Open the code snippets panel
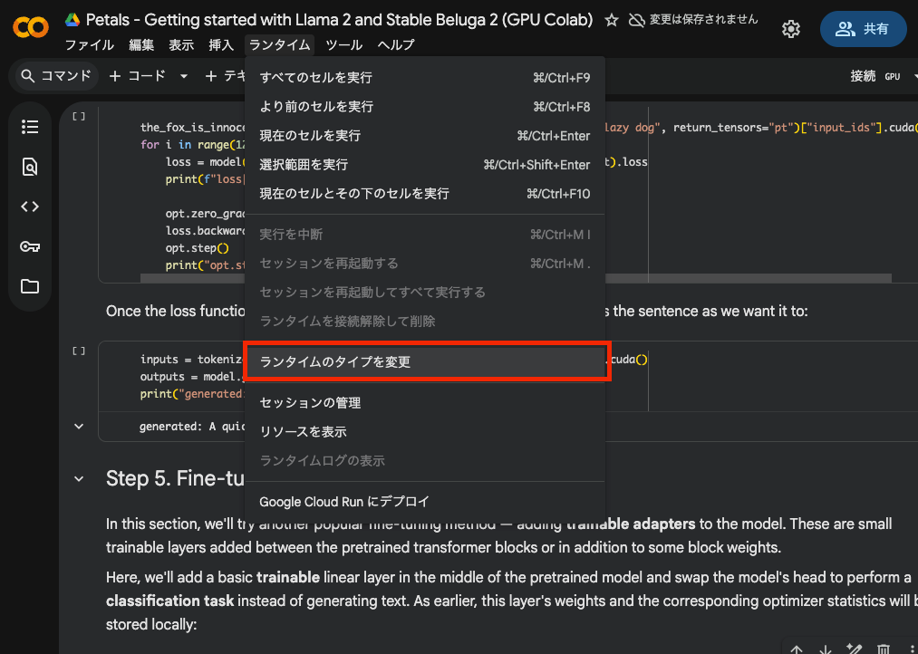The width and height of the screenshot is (918, 654). pyautogui.click(x=30, y=207)
